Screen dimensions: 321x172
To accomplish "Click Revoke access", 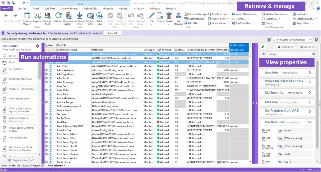I will pyautogui.click(x=218, y=14).
